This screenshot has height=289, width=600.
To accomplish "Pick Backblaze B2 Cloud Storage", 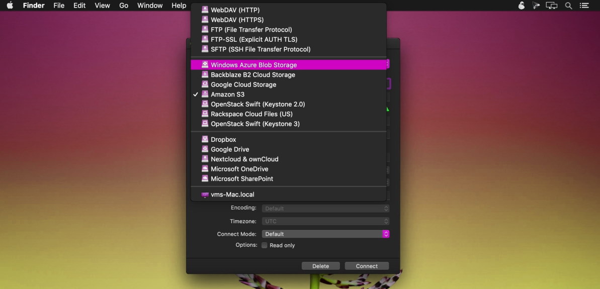I will [x=289, y=74].
